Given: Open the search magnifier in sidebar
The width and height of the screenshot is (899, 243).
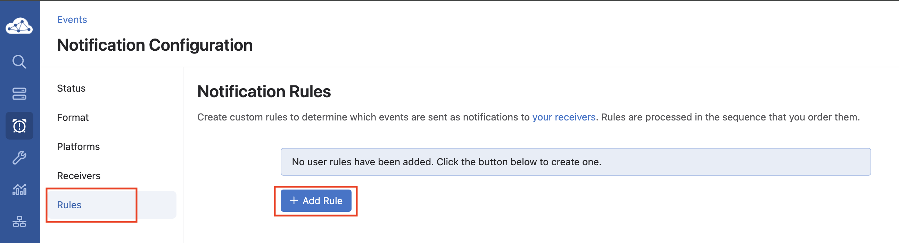Looking at the screenshot, I should click(x=19, y=62).
